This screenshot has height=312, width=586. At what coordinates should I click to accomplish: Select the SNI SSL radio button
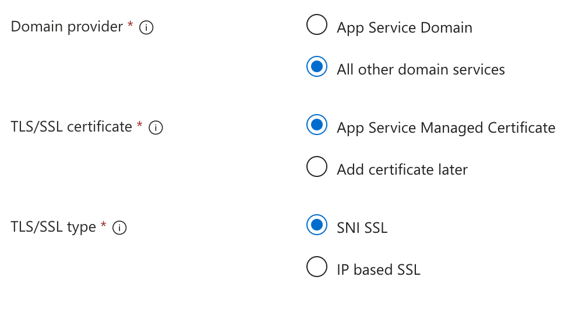pos(317,225)
